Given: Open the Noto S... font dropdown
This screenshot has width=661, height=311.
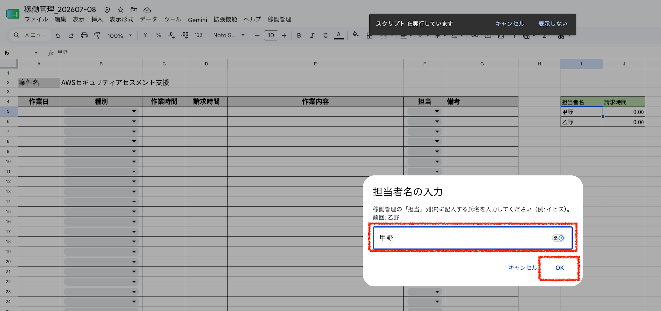Looking at the screenshot, I should click(229, 35).
